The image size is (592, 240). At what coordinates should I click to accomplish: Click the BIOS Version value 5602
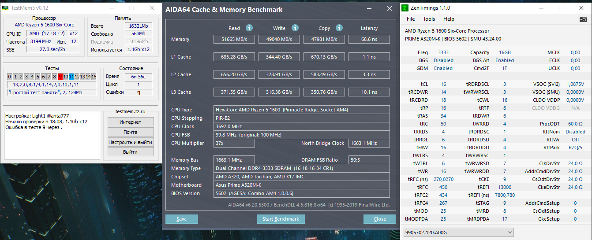(302, 193)
